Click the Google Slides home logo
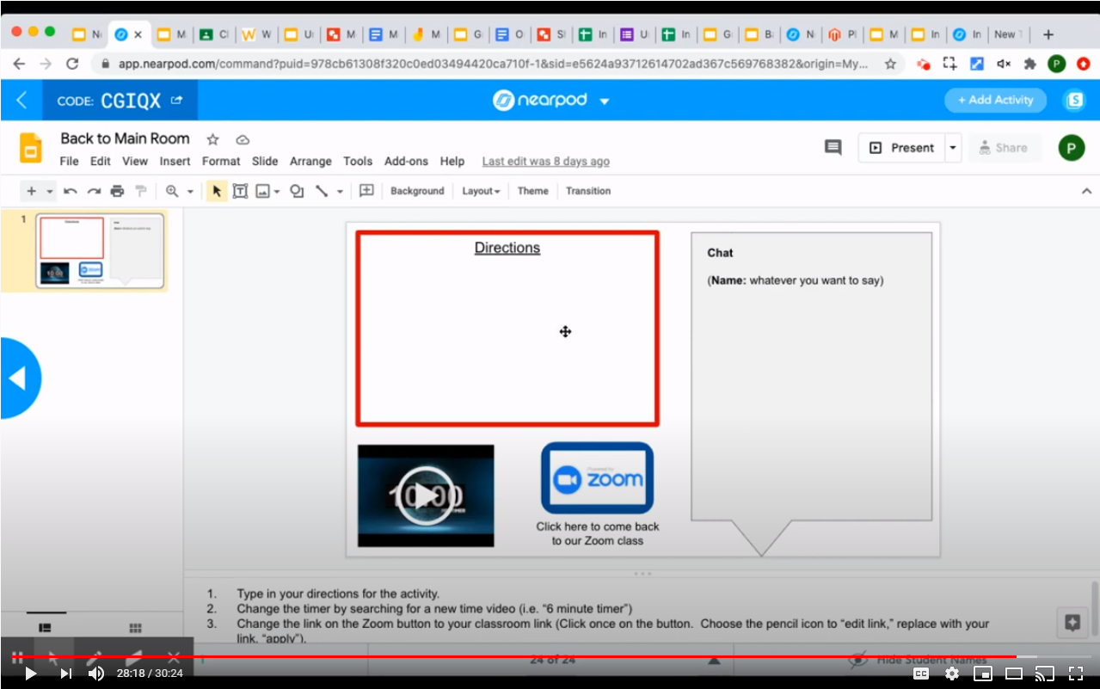Image resolution: width=1100 pixels, height=689 pixels. pos(31,148)
